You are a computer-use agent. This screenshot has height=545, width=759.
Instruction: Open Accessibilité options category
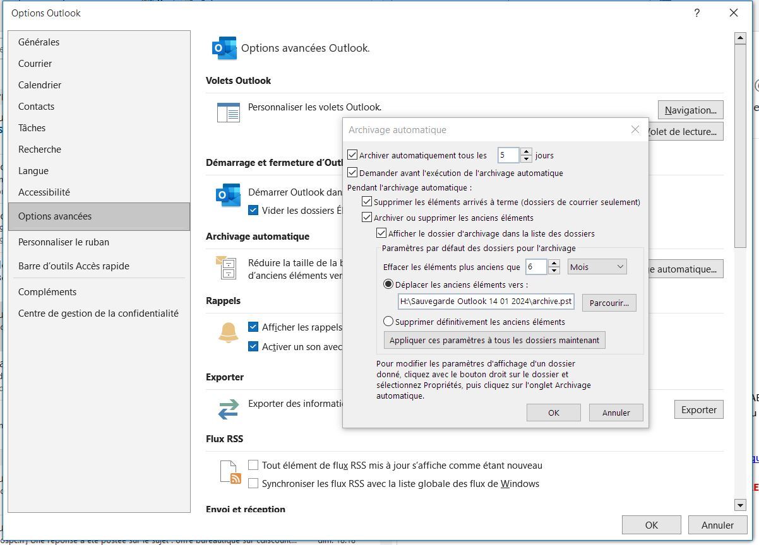[x=99, y=192]
